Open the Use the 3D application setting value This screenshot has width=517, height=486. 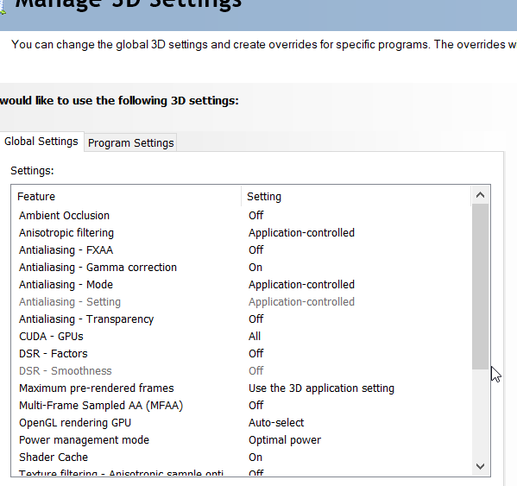[x=321, y=388]
